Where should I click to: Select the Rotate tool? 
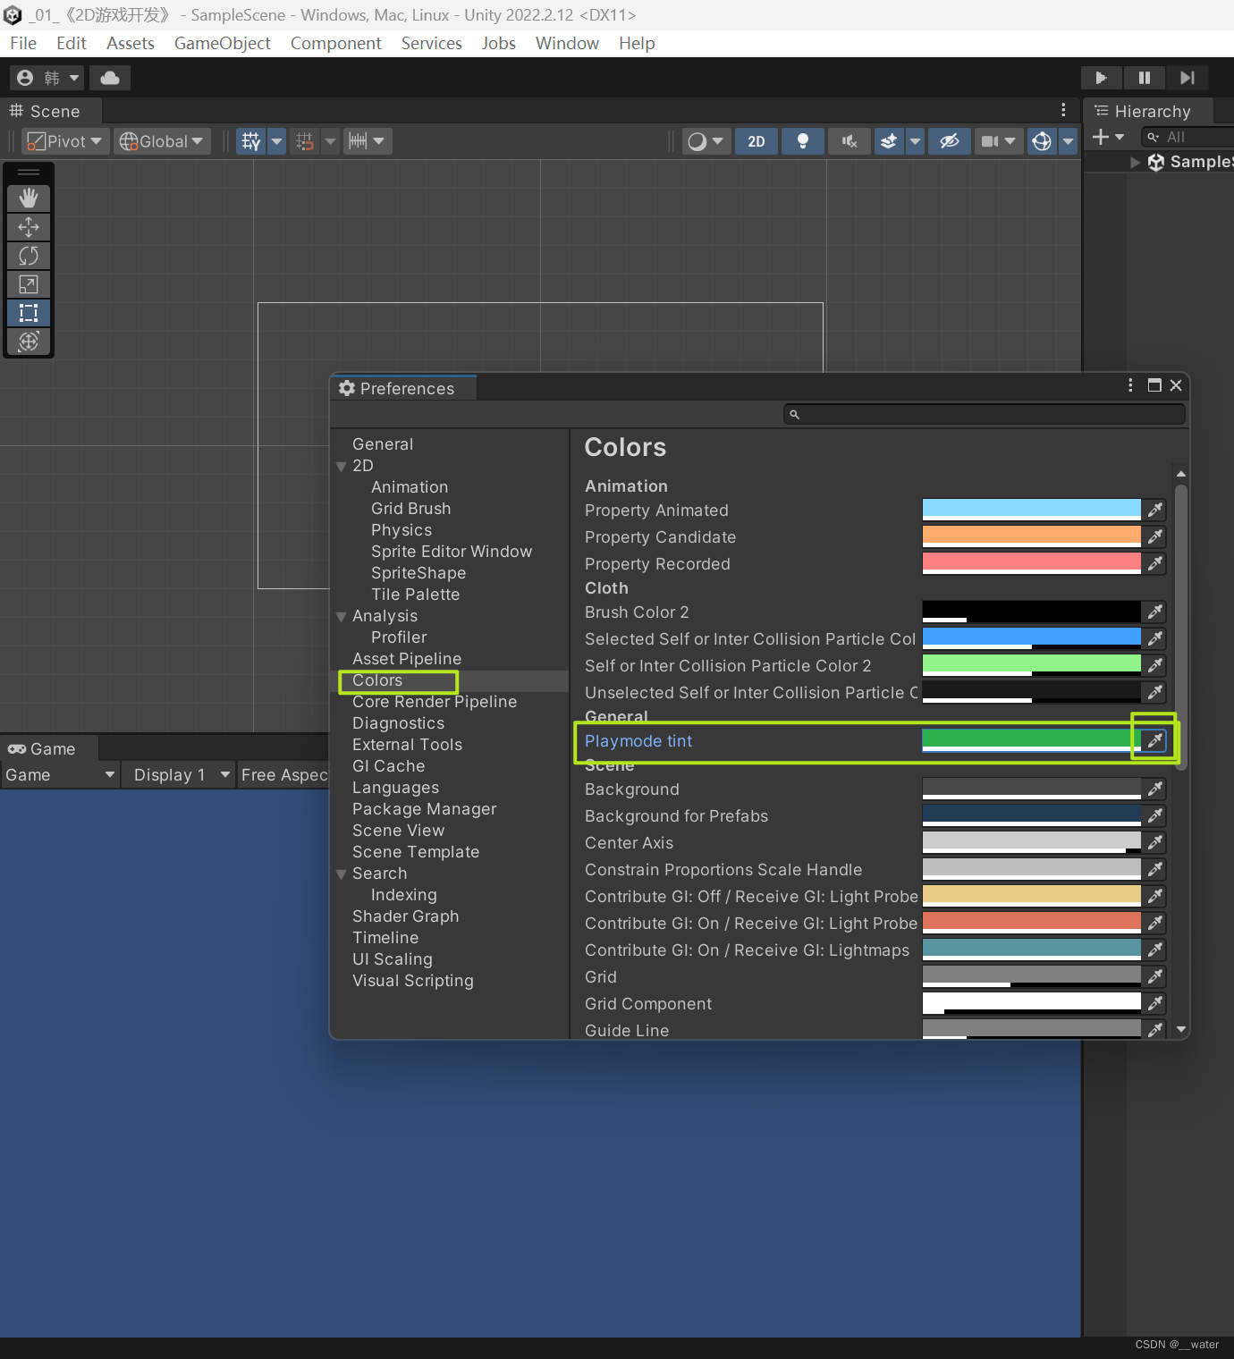click(x=28, y=255)
